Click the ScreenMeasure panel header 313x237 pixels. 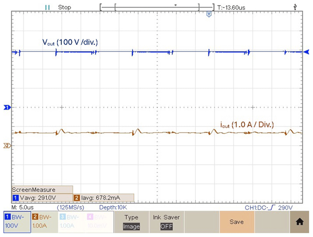tap(42, 190)
